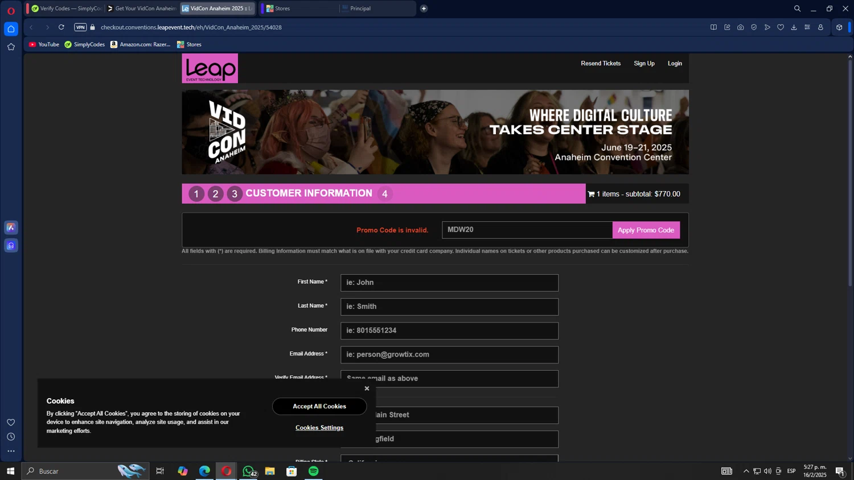
Task: Go back to checkout step 1
Action: 196,194
